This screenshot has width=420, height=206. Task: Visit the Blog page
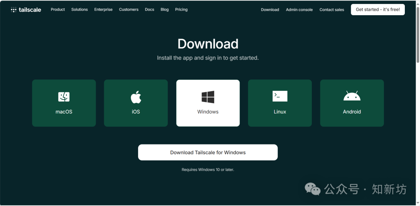[164, 9]
